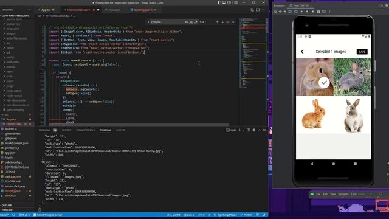
Task: Open tsconfig.json in Explorer
Action: click(13, 191)
